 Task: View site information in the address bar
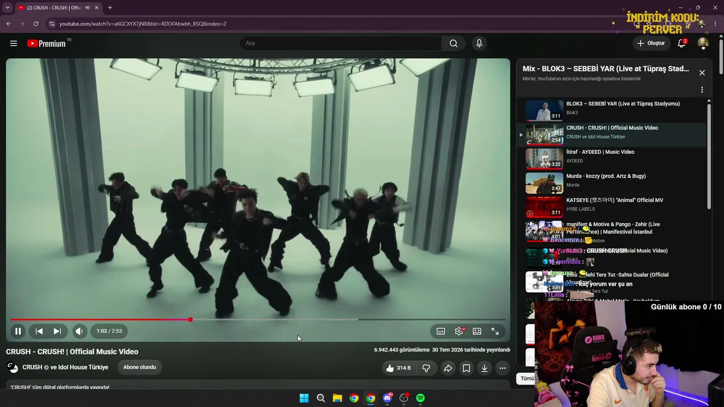click(x=51, y=24)
